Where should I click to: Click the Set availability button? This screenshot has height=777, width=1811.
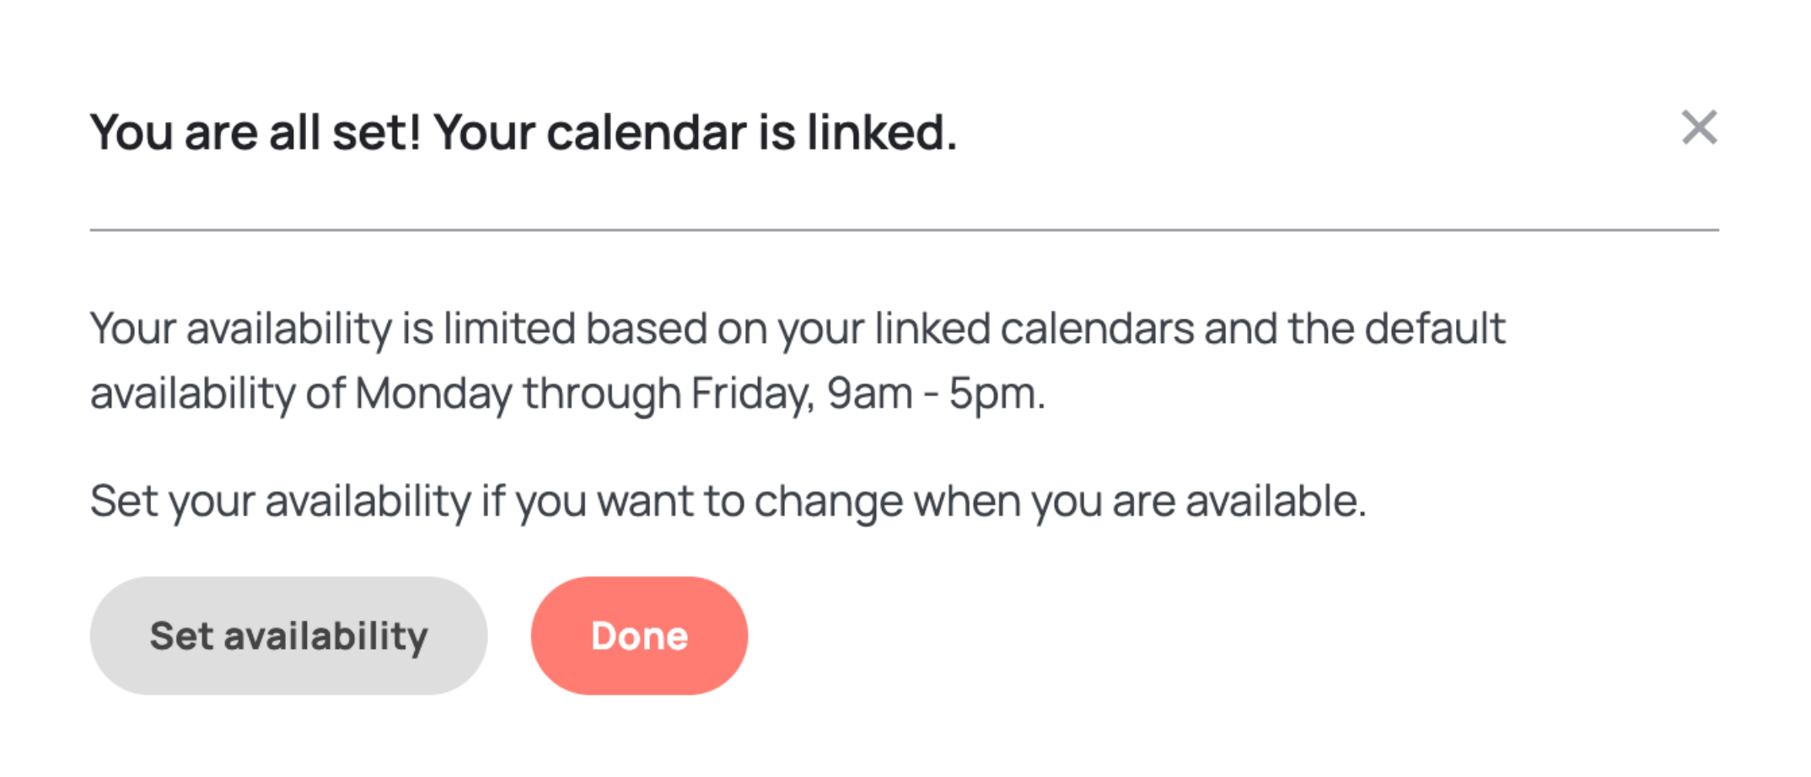(x=288, y=635)
